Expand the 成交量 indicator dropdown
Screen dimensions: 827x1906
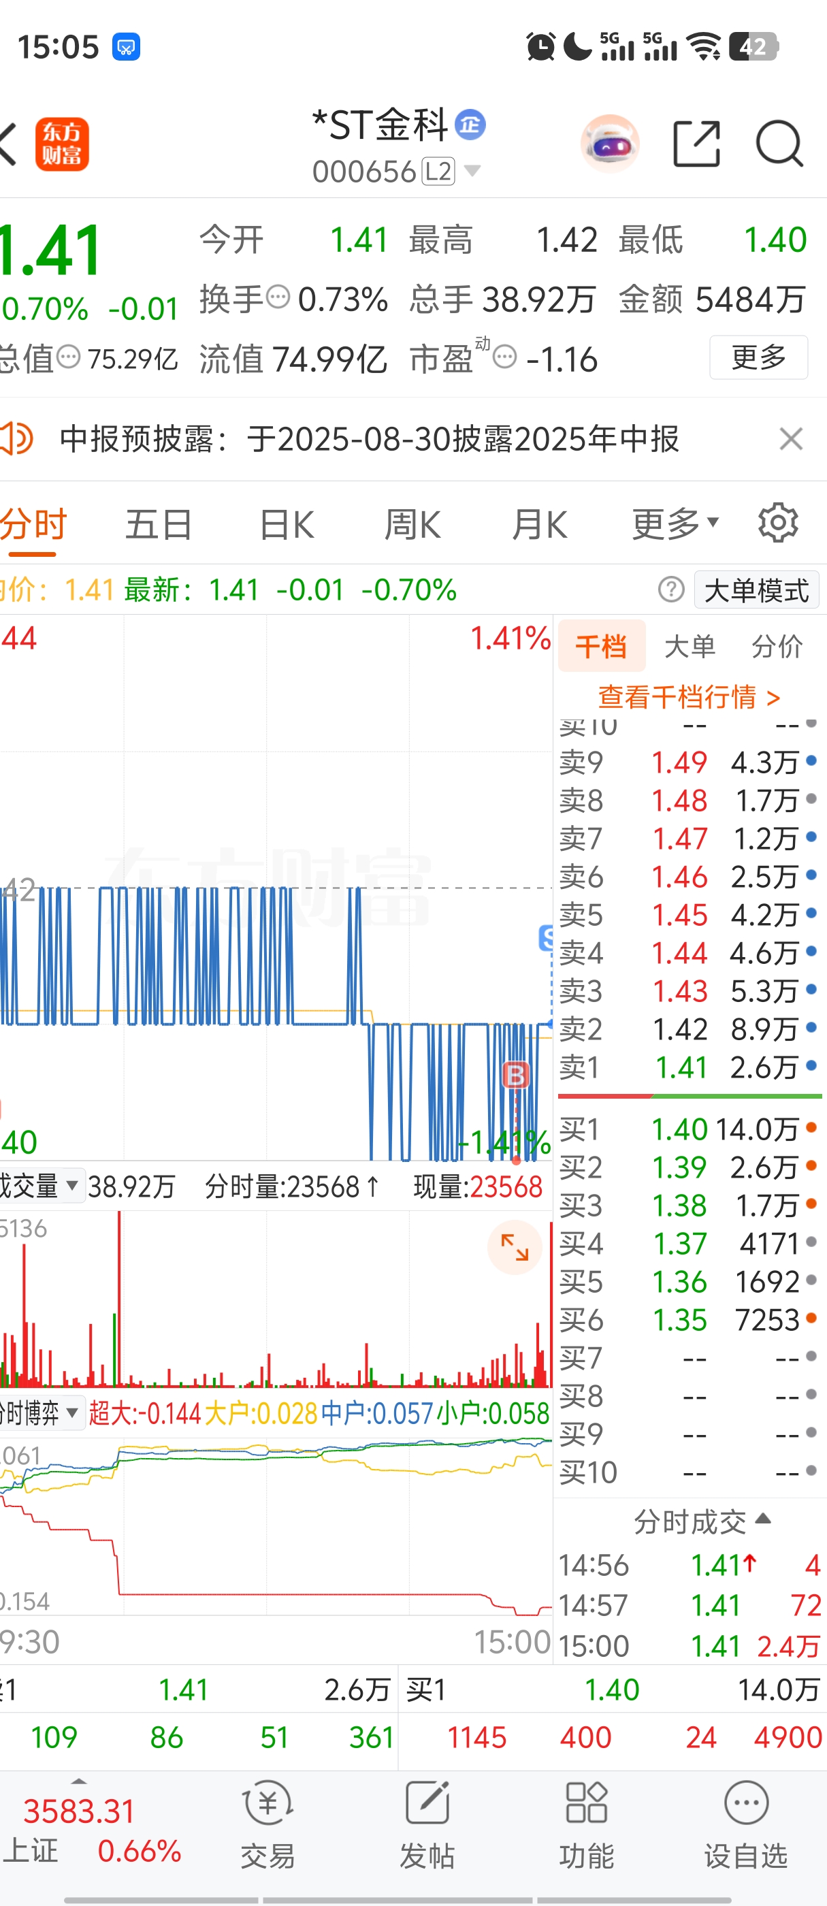point(41,1186)
